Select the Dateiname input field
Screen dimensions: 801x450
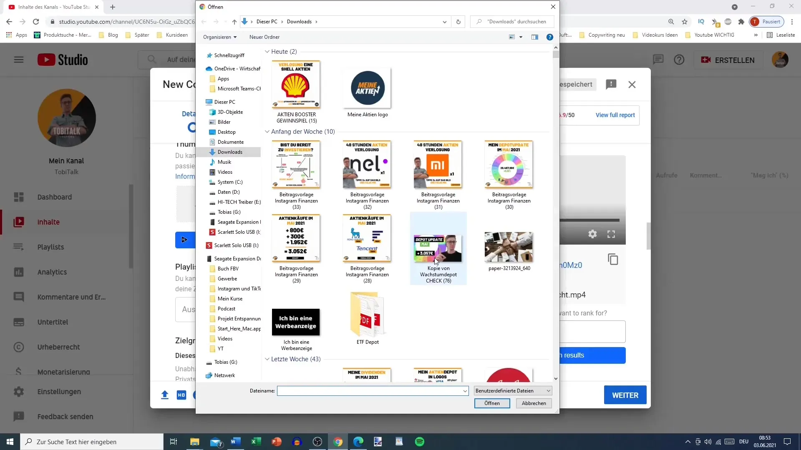click(x=373, y=391)
